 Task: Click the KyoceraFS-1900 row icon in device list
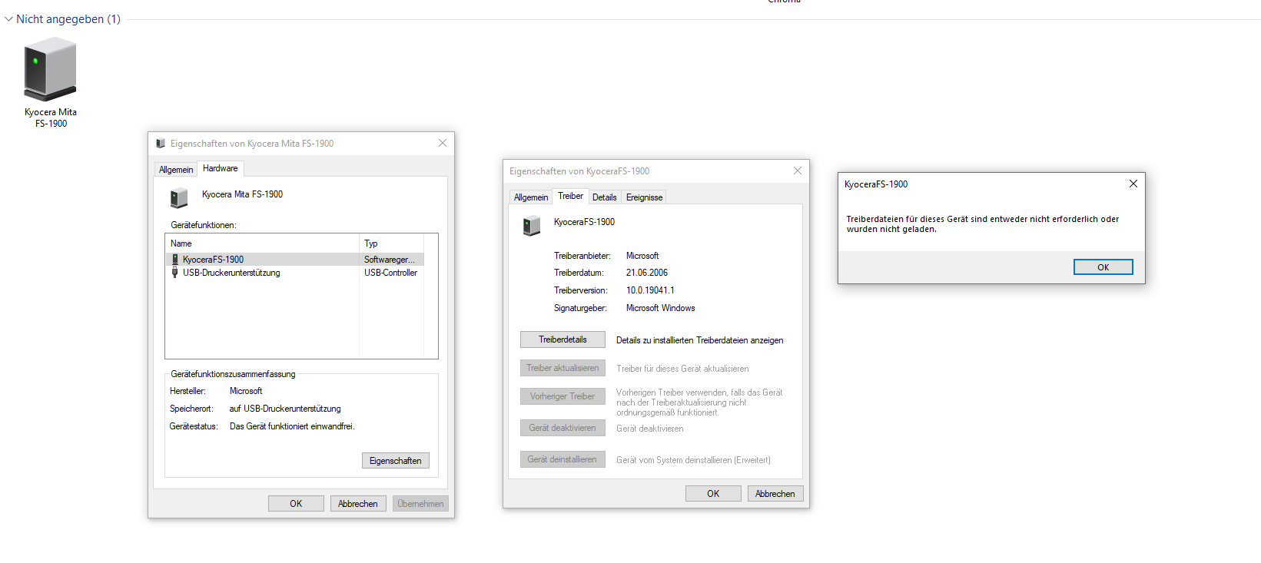(x=175, y=260)
